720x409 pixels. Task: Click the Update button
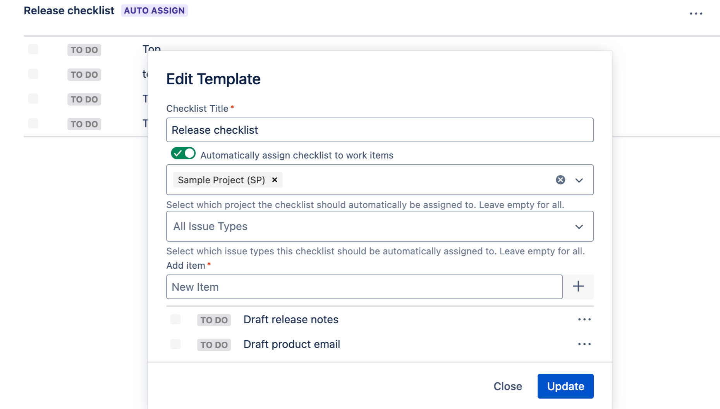click(565, 386)
